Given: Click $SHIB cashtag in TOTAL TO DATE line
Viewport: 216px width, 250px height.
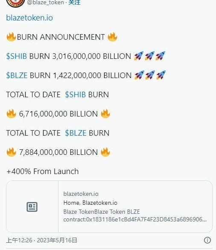Looking at the screenshot, I should tap(76, 95).
